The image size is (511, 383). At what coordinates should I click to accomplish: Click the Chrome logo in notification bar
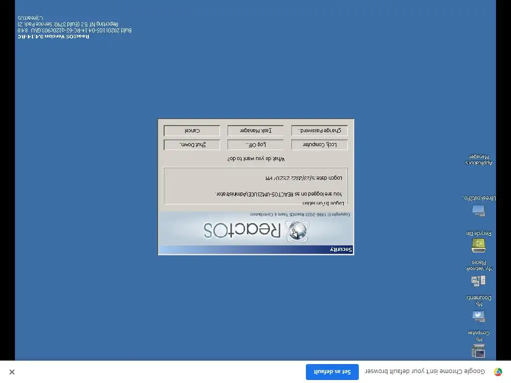(498, 372)
